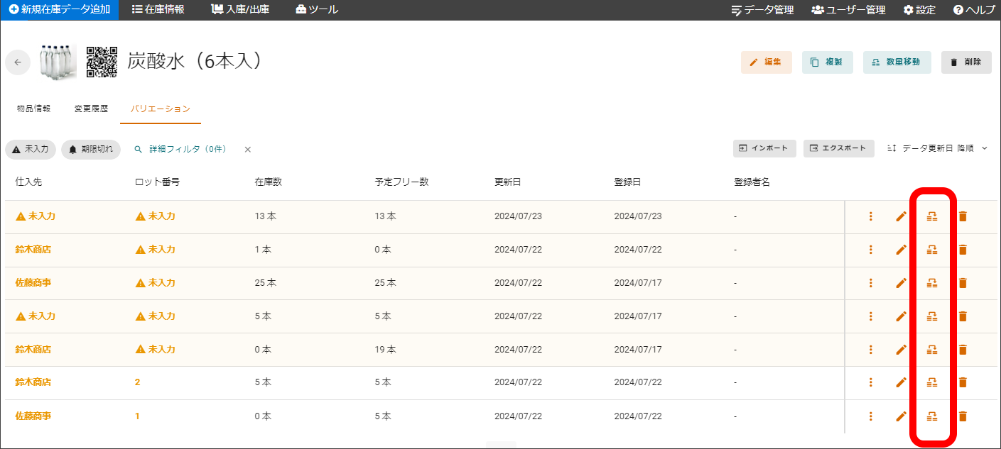Screen dimensions: 1001x449
Task: Clear the 詳細フィルタ with X icon
Action: click(248, 150)
